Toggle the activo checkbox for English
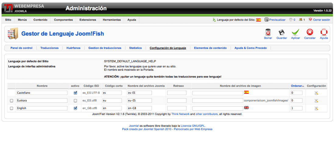335x147 pixels. (75, 108)
